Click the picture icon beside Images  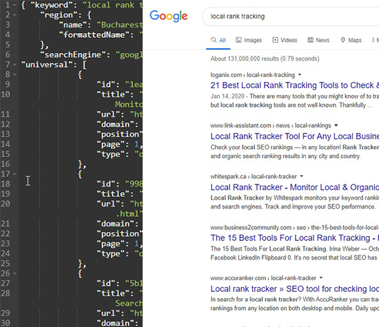point(238,40)
